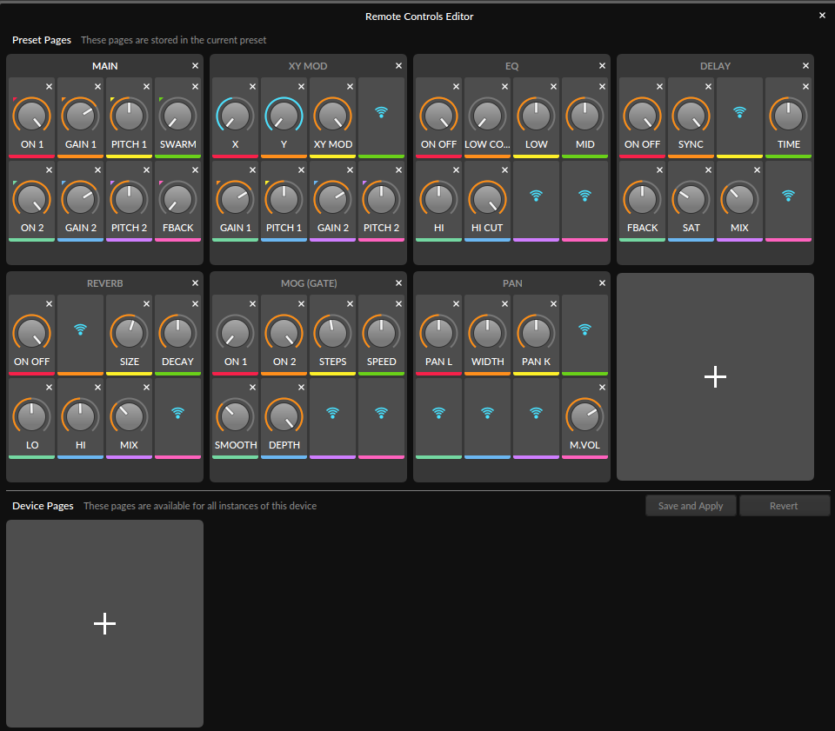The image size is (835, 731).
Task: Remove the SAT control on DELAY page
Action: pyautogui.click(x=708, y=169)
